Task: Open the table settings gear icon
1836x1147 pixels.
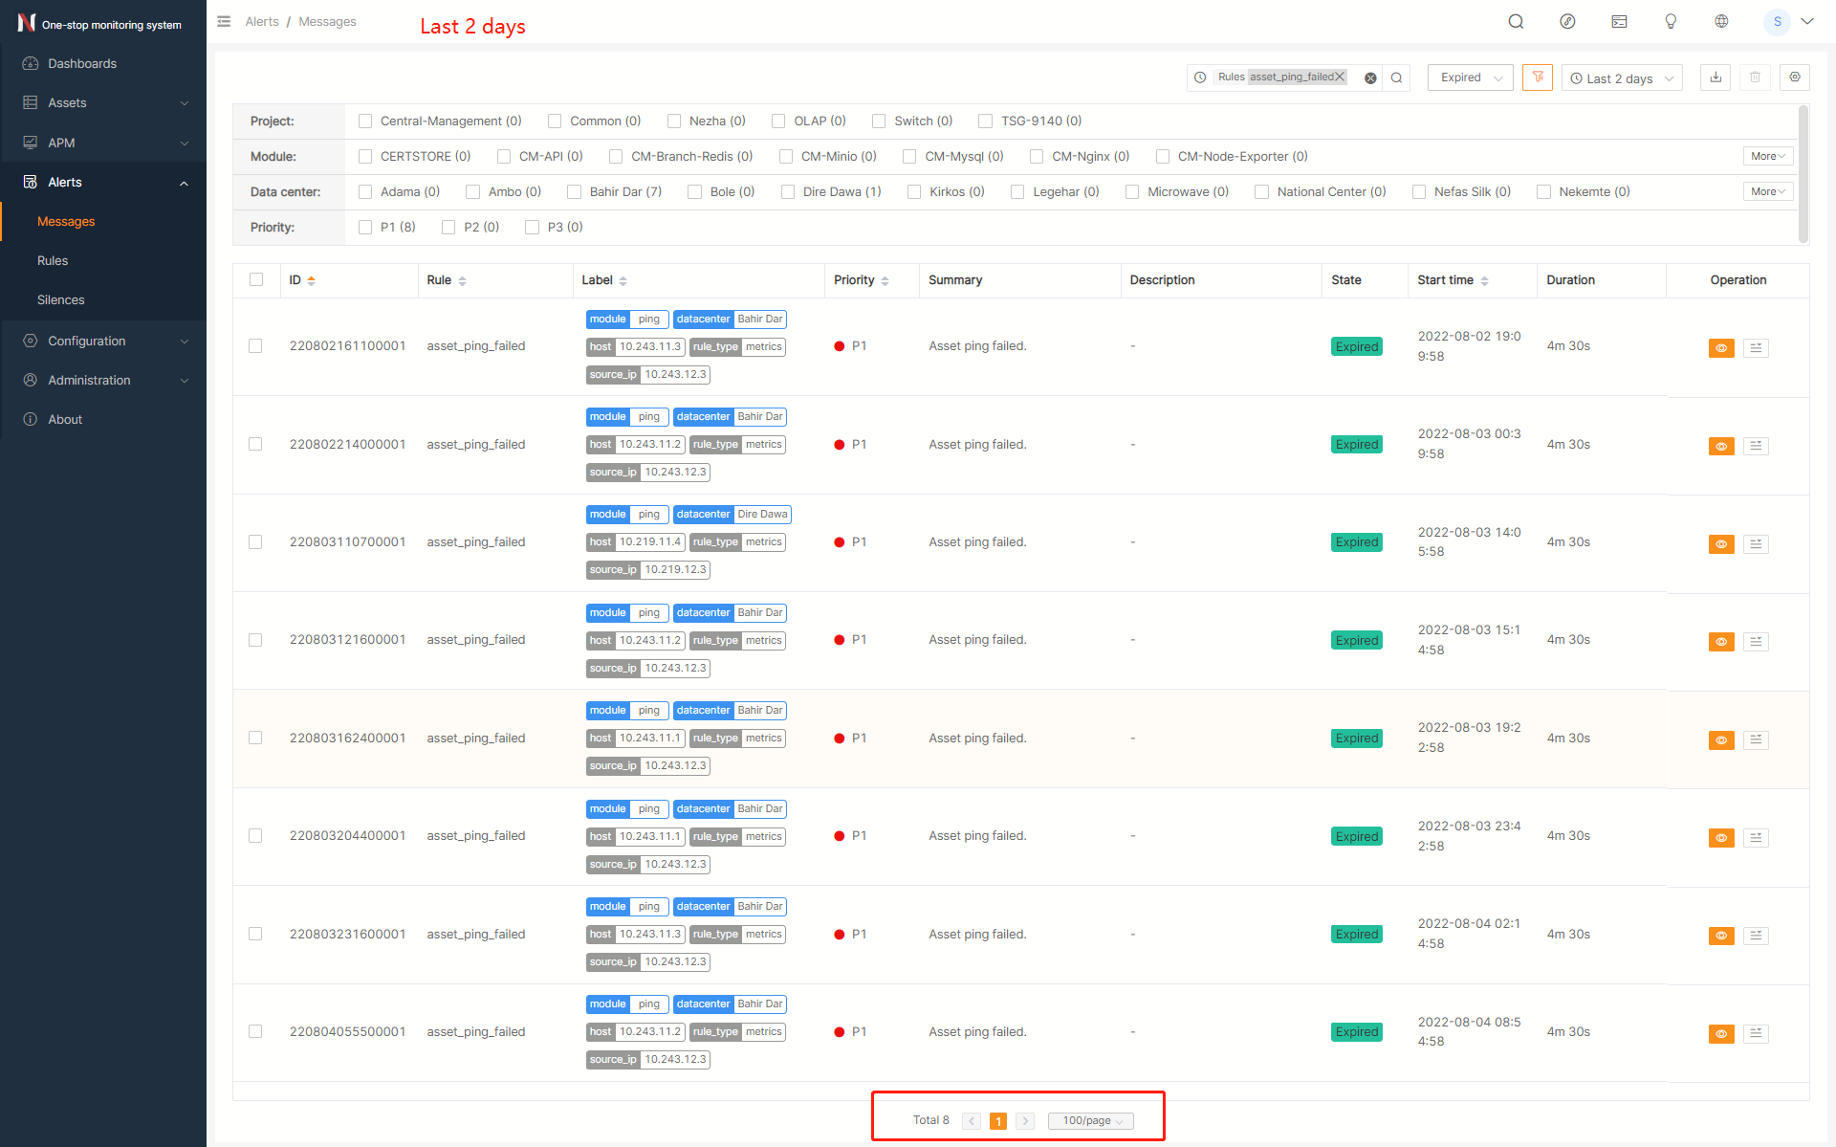Action: tap(1795, 77)
